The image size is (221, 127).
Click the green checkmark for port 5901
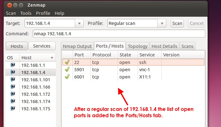(67, 70)
